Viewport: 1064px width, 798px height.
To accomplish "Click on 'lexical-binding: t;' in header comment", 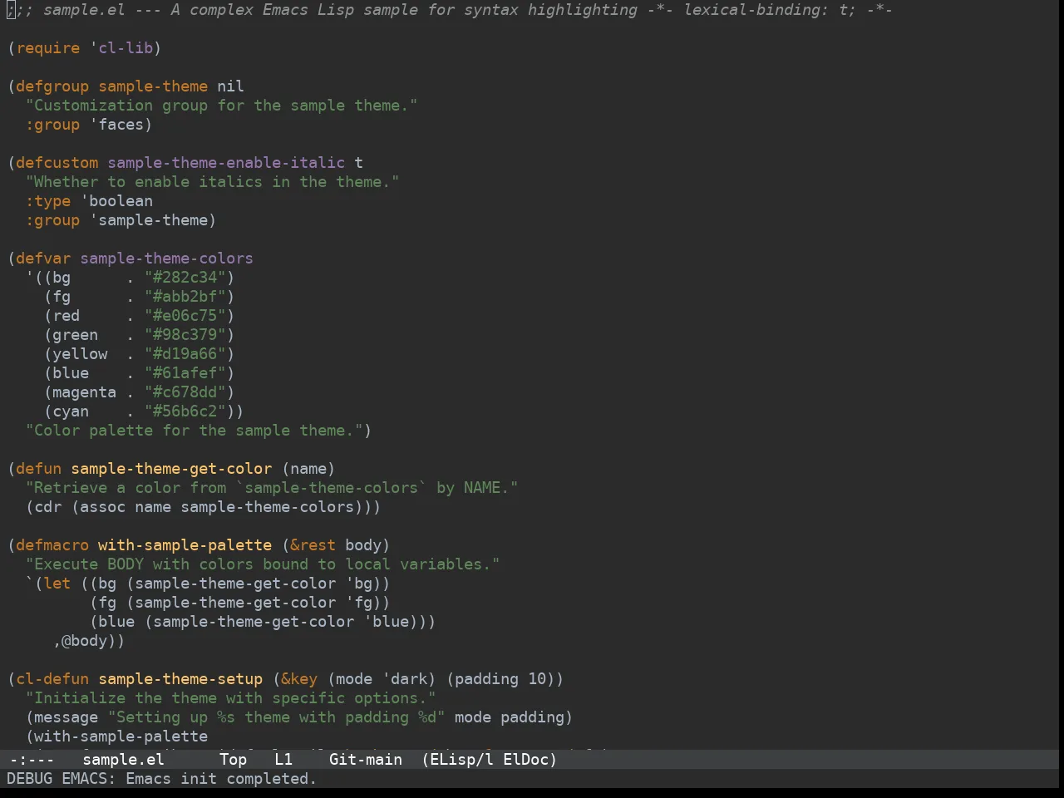I will point(770,10).
